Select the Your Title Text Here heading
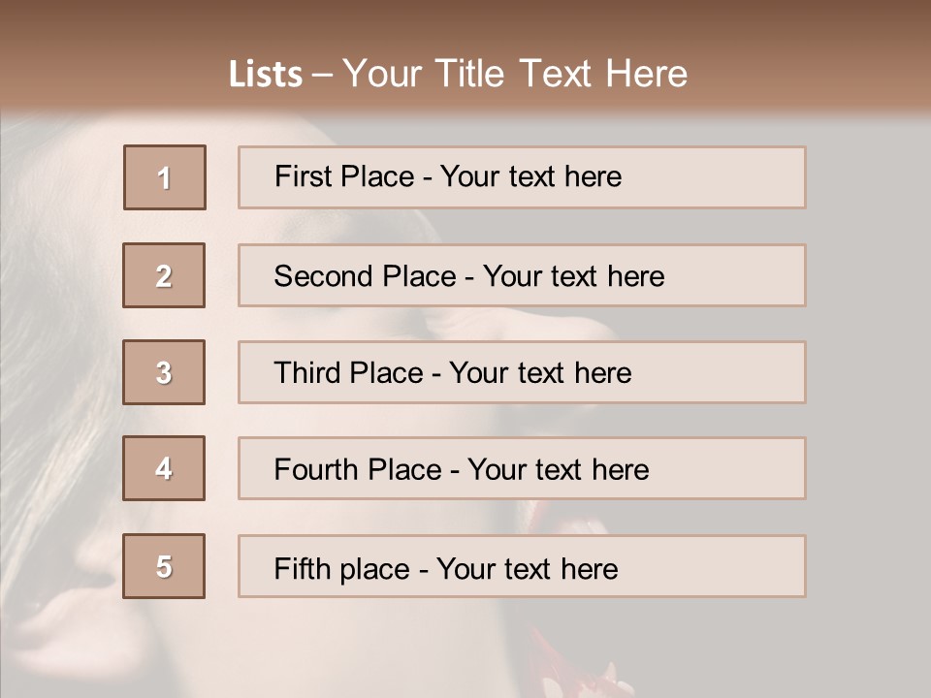The image size is (931, 698). (x=515, y=74)
